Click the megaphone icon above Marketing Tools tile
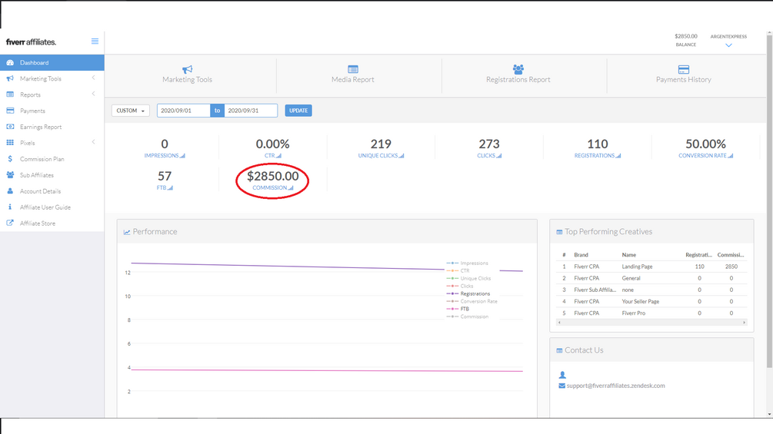Screen dimensions: 773x434 click(188, 69)
